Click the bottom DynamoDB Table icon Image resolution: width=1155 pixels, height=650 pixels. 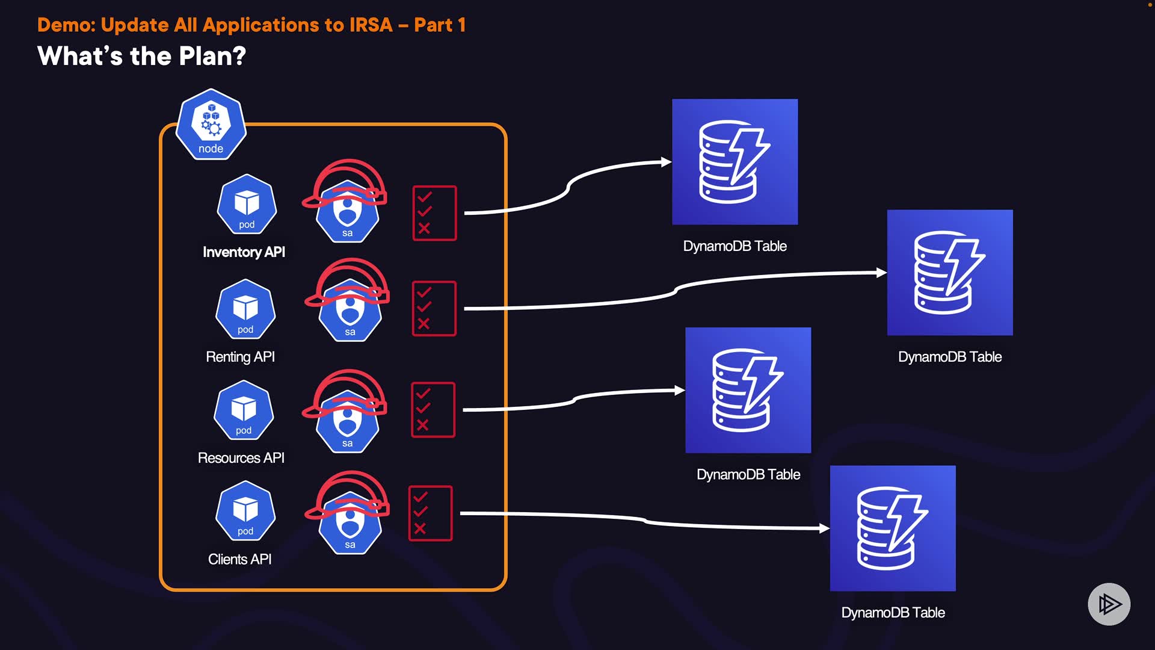coord(892,528)
